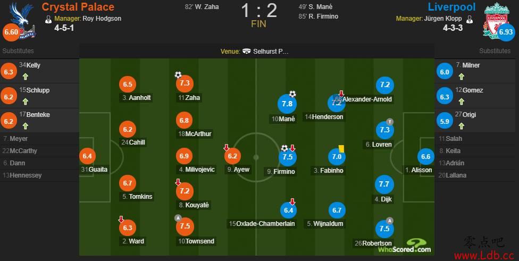Screen dimensions: 519x261
Task: Click the substitution arrow above Ayew
Action: (x=227, y=148)
